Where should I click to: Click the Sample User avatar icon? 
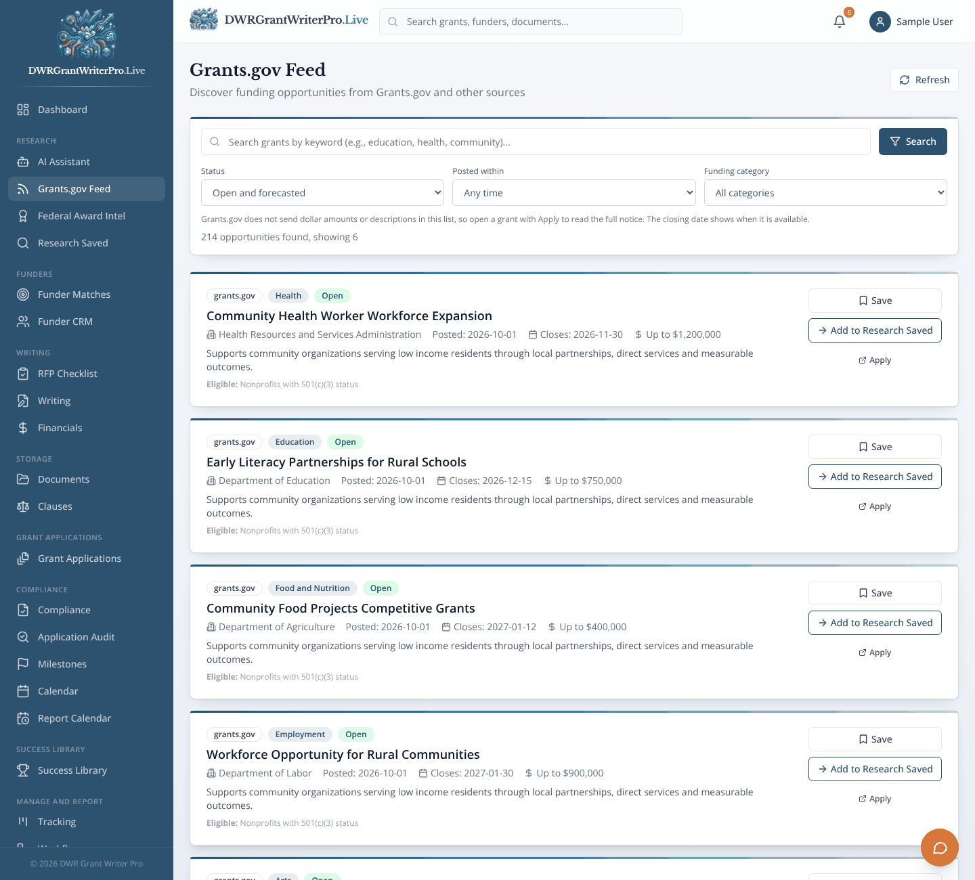pos(880,22)
